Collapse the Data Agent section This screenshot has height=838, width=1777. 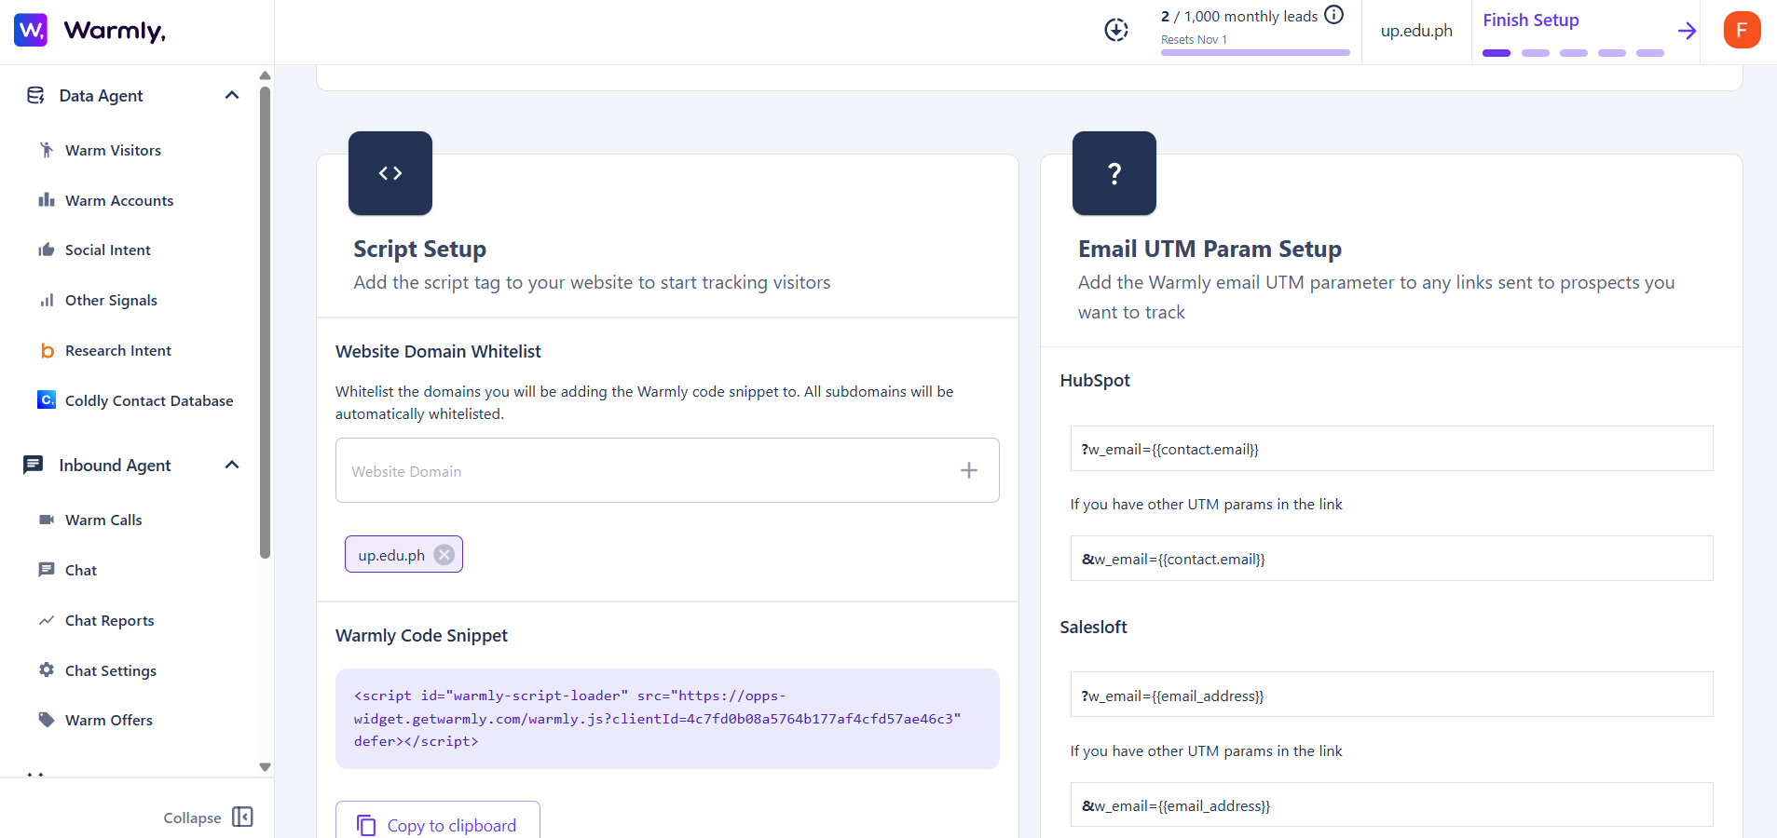click(231, 95)
